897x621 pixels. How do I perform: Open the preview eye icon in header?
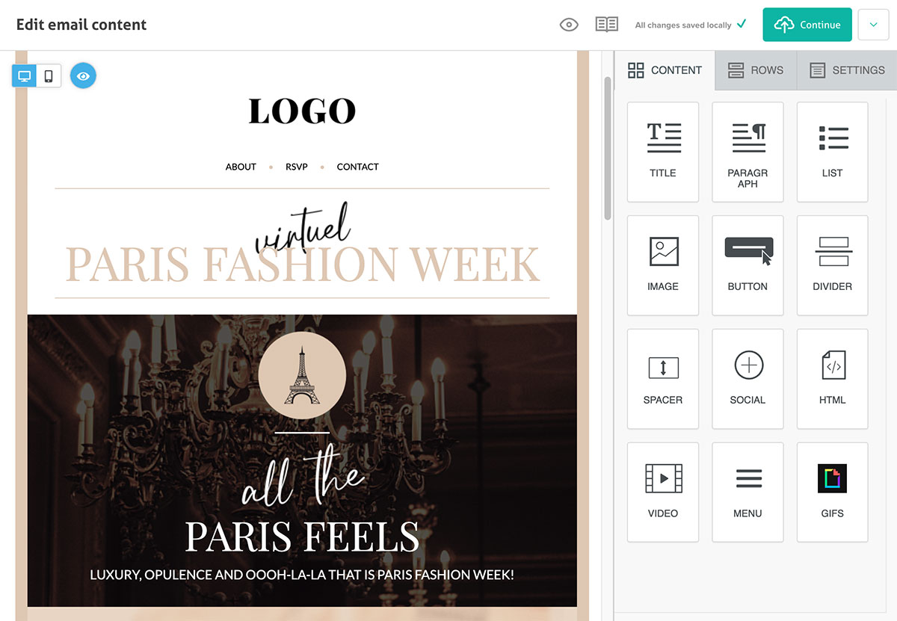569,25
